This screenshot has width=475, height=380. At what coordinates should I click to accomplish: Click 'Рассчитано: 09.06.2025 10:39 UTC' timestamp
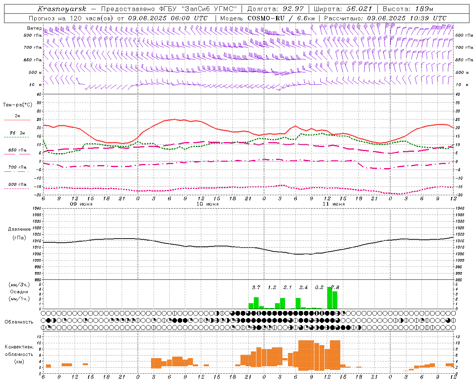pos(385,18)
